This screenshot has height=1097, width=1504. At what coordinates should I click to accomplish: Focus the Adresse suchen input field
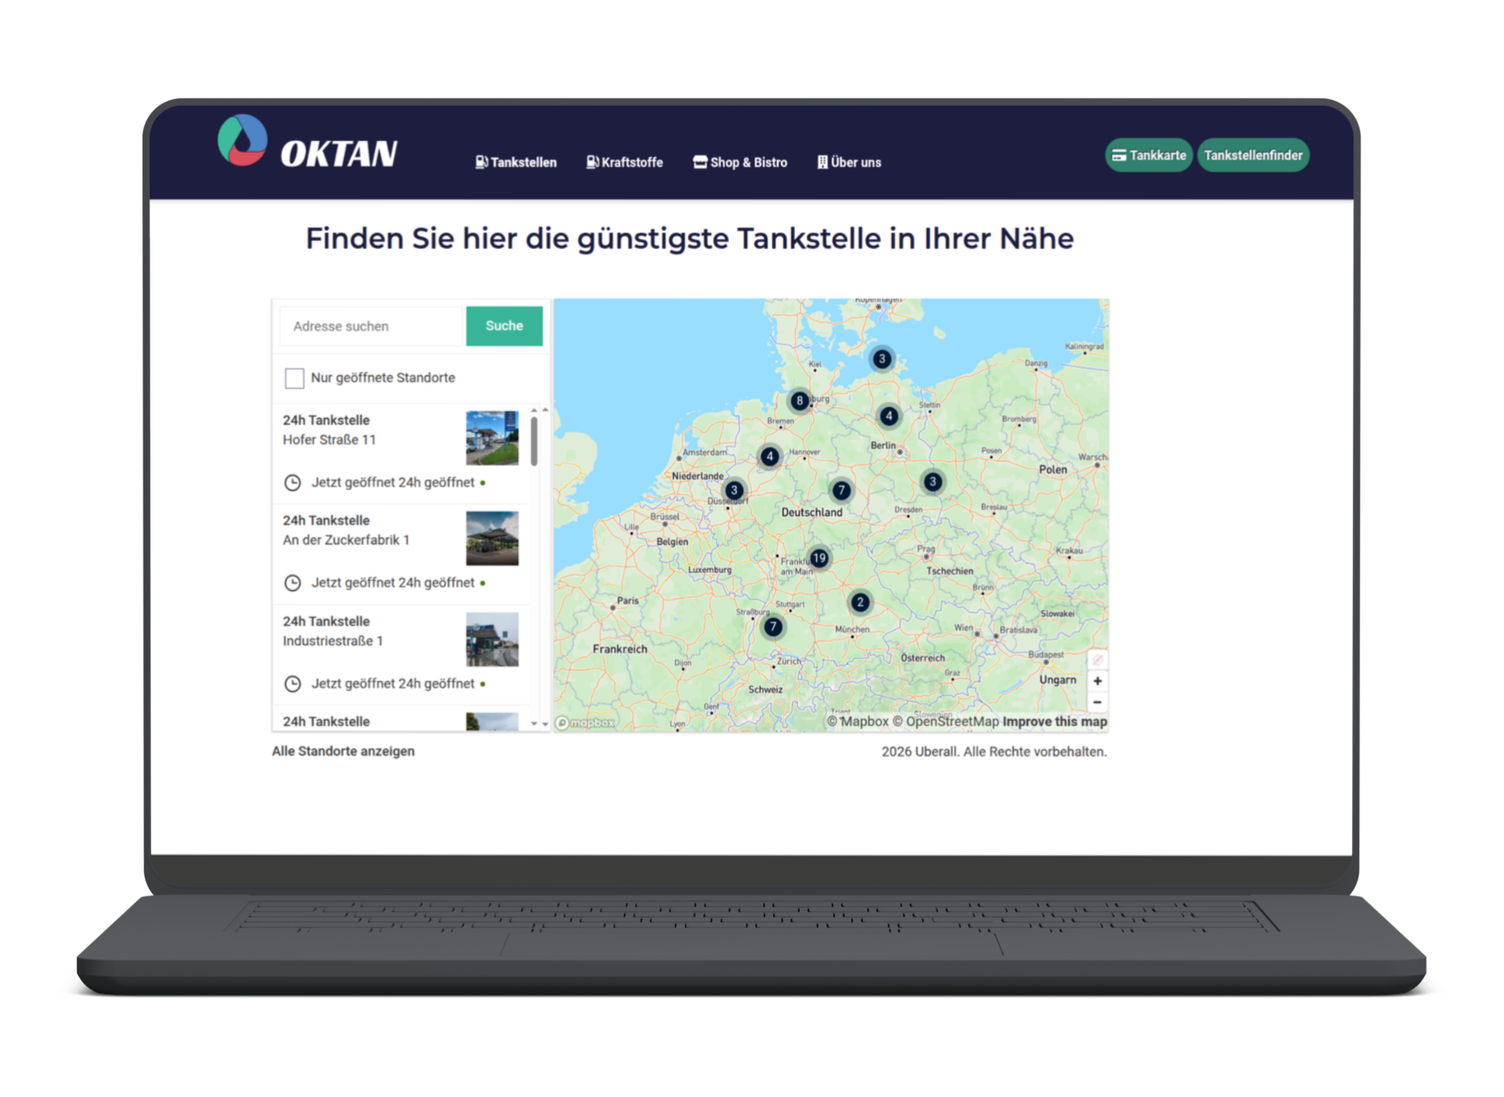click(372, 326)
